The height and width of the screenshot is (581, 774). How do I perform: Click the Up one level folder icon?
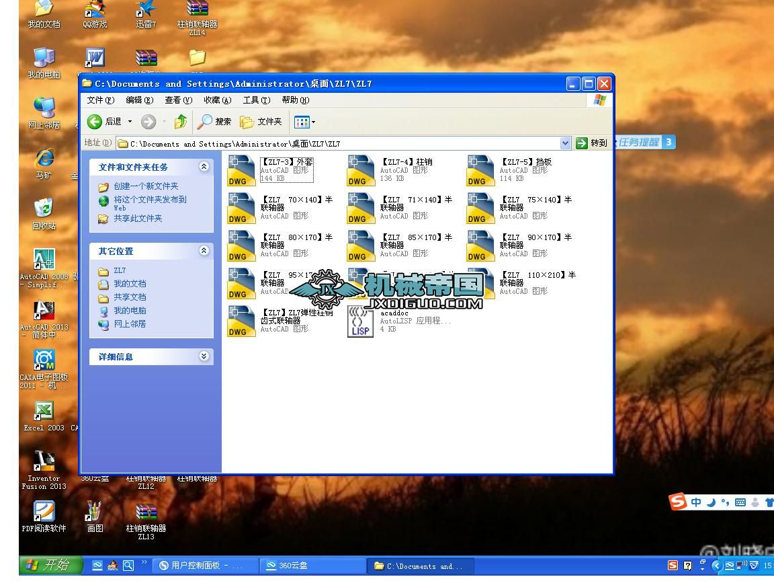(x=181, y=122)
